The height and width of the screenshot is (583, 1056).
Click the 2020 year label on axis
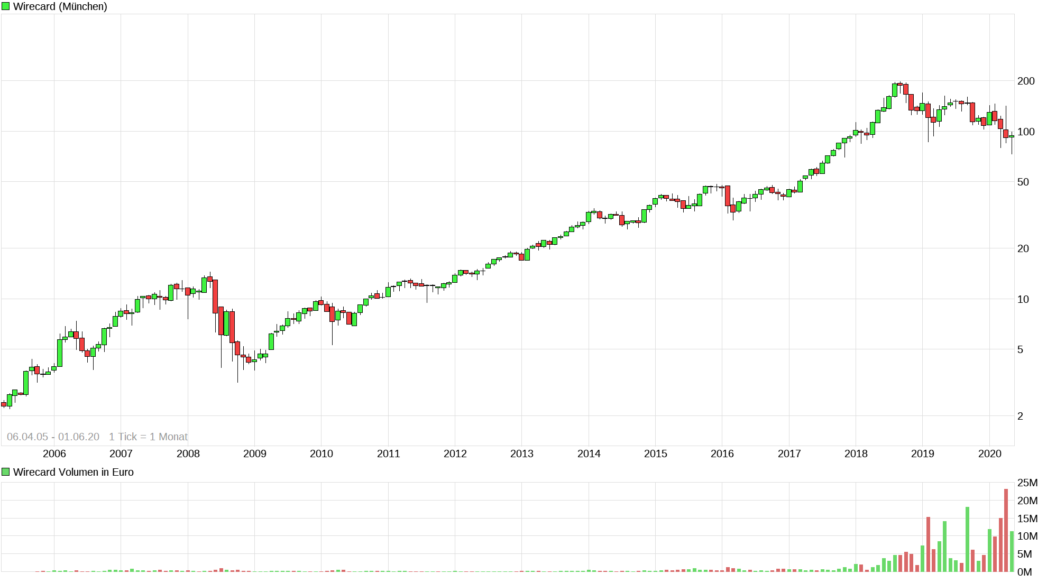[x=990, y=454]
